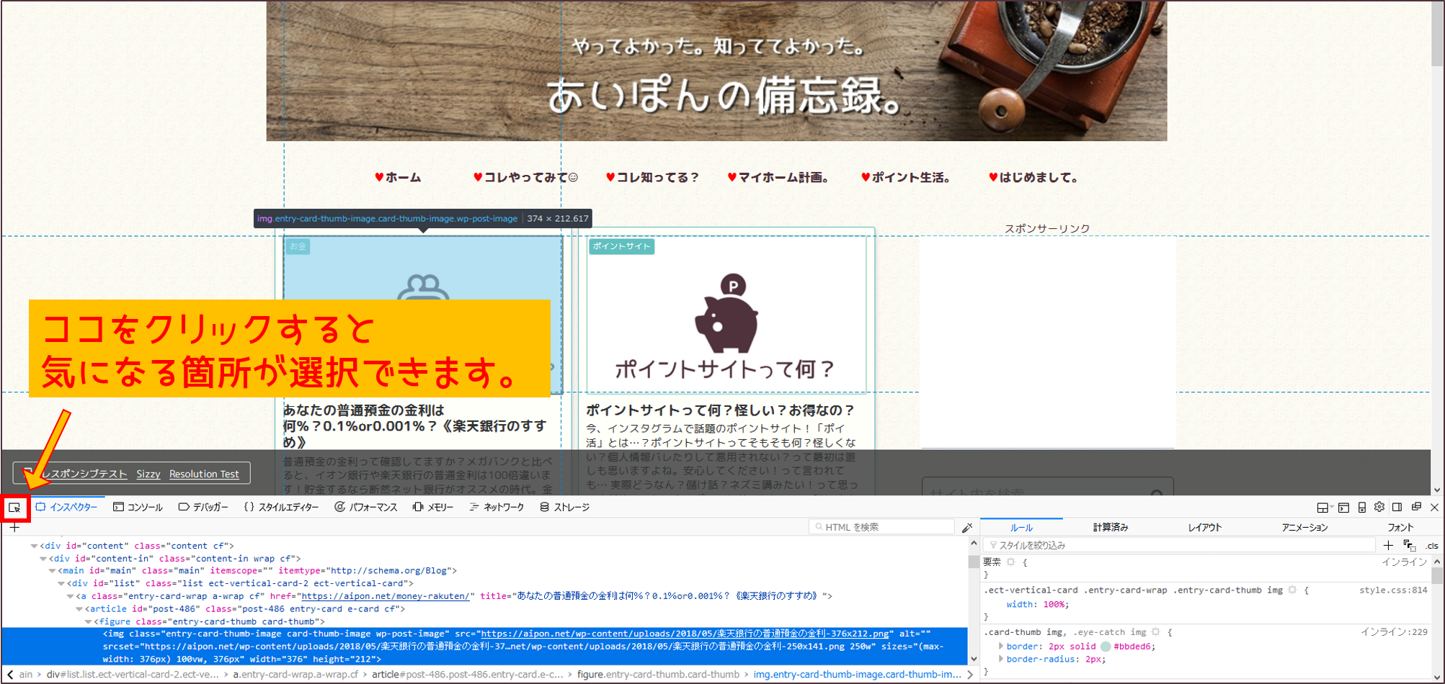Screen dimensions: 1445x684
Task: Focus the HTML を検索 search field
Action: pos(881,527)
